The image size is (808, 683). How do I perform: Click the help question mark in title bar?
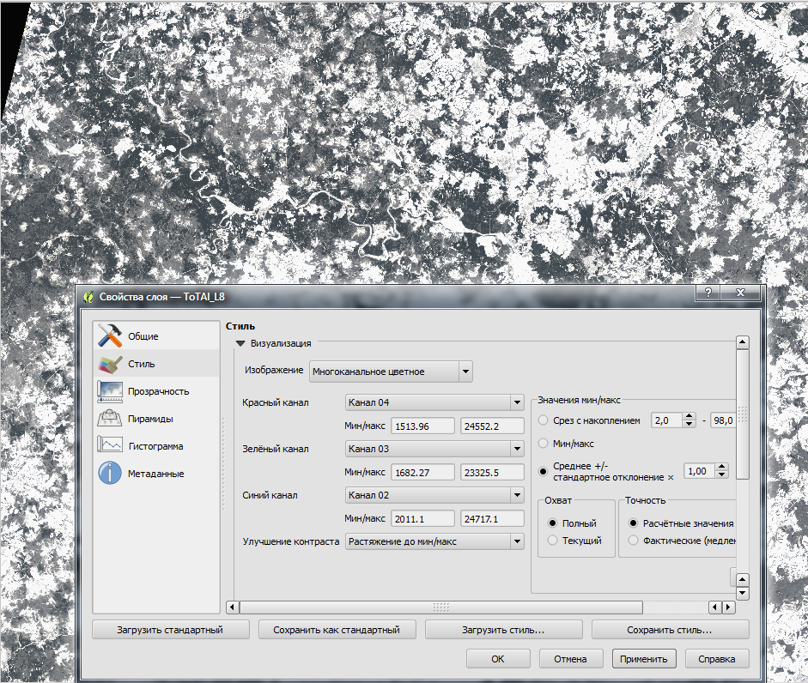(708, 293)
